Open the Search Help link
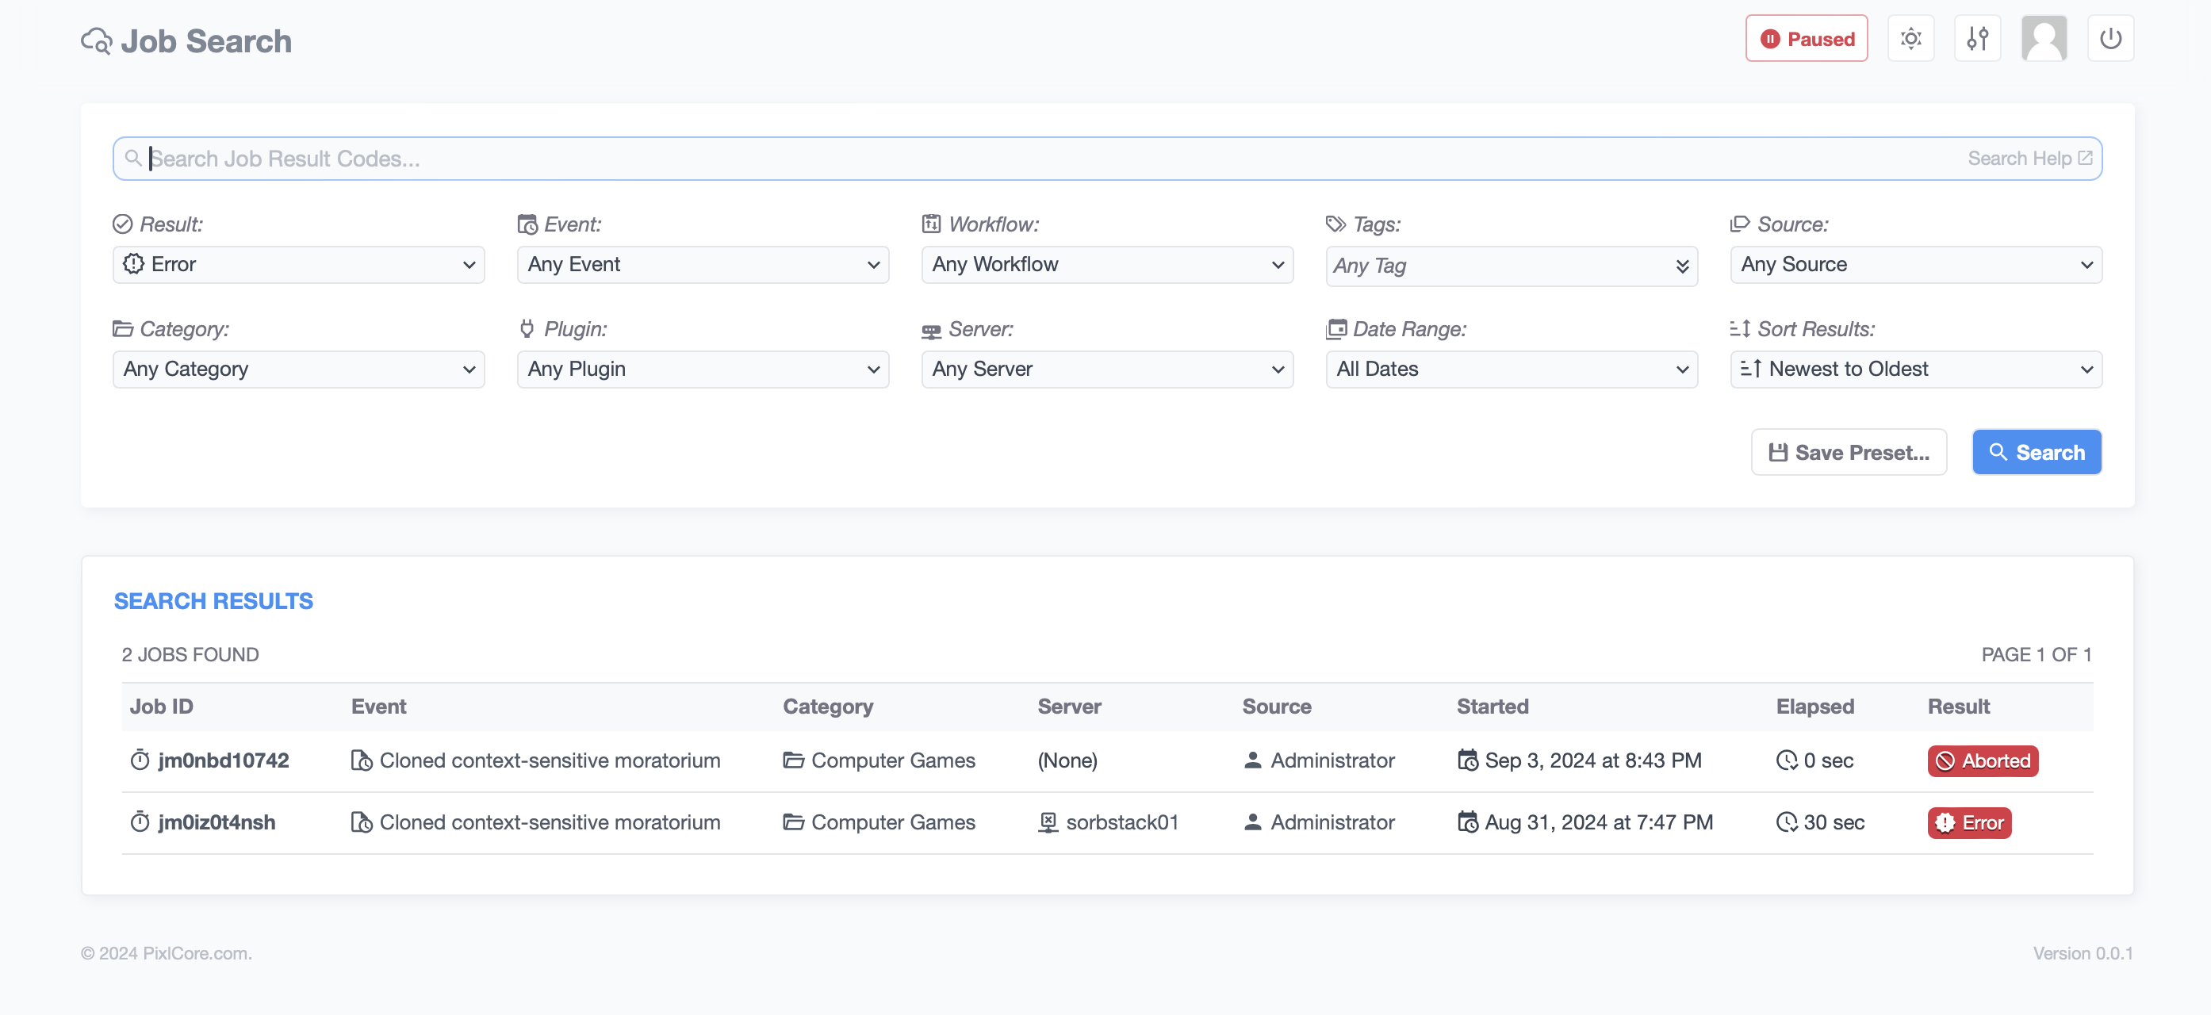 2029,158
